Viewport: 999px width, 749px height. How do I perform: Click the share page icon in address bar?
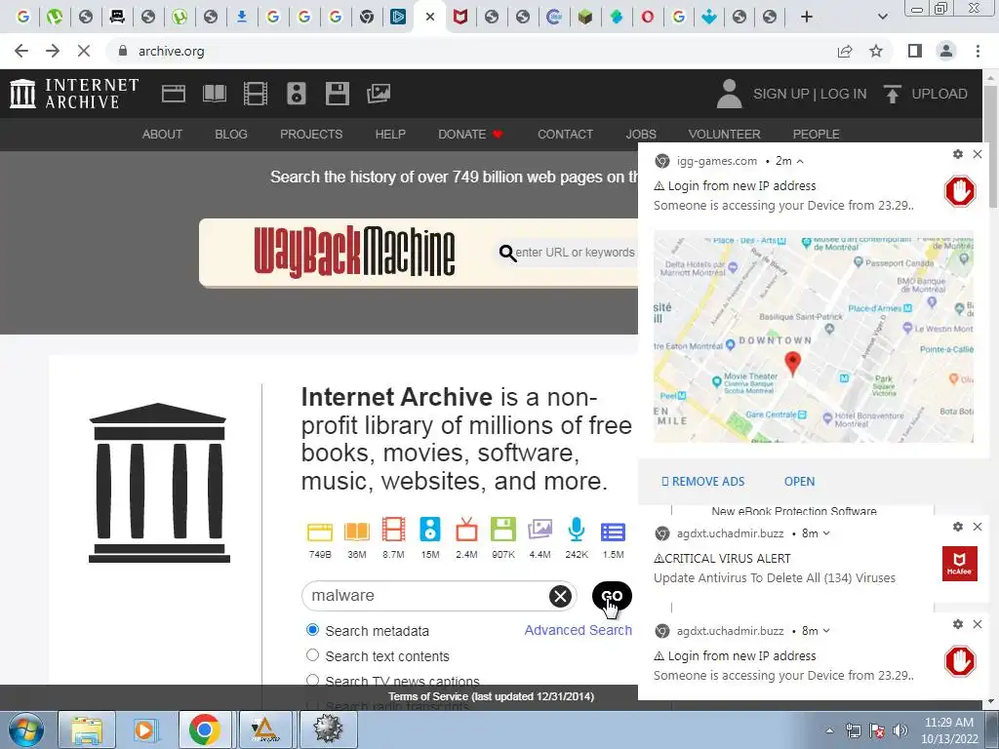[845, 51]
